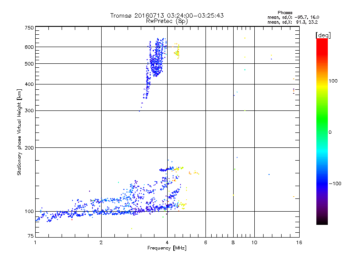Click x-axis tick label "16"
Viewport: 352px width, 264px height.
299,242
